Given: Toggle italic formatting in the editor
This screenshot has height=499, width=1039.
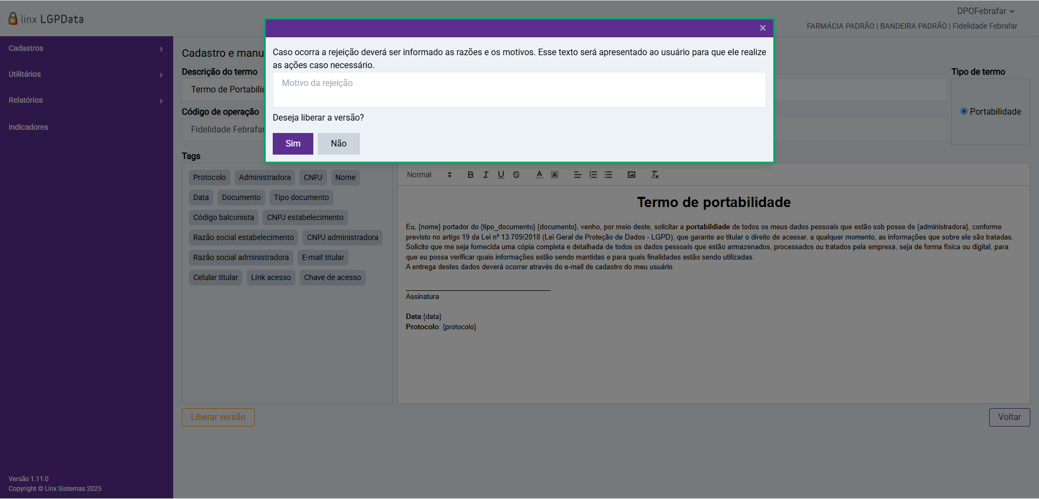Looking at the screenshot, I should tap(485, 175).
